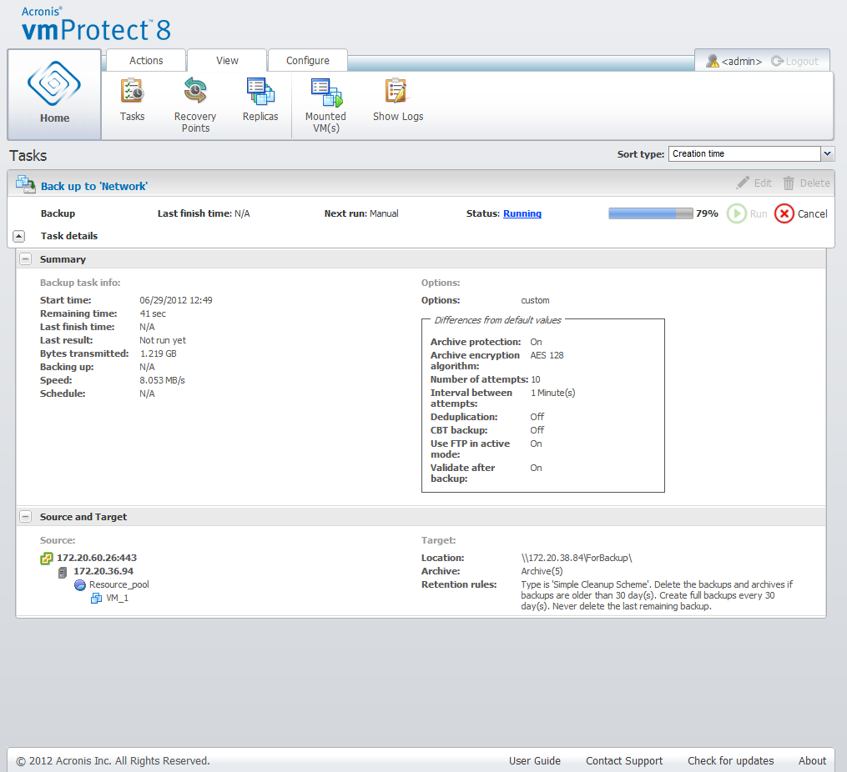Select host 172.20.36.94 server icon
This screenshot has width=847, height=772.
(63, 572)
